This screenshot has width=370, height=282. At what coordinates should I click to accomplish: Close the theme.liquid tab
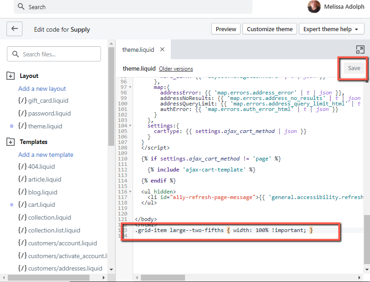point(163,50)
